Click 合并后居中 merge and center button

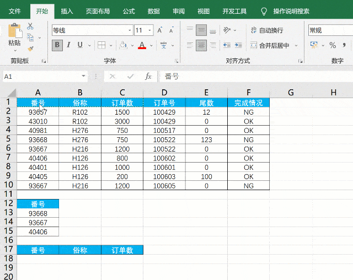click(270, 45)
